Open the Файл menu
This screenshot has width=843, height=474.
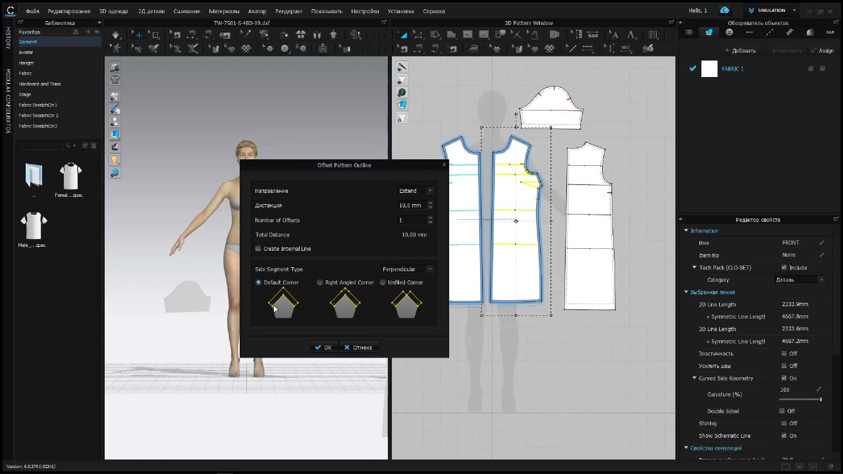(33, 11)
